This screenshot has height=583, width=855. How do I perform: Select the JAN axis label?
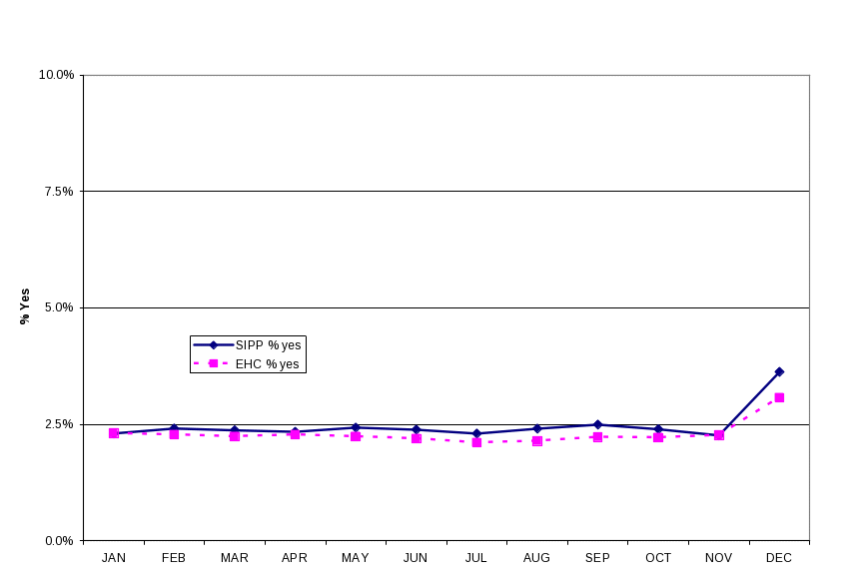pyautogui.click(x=114, y=558)
